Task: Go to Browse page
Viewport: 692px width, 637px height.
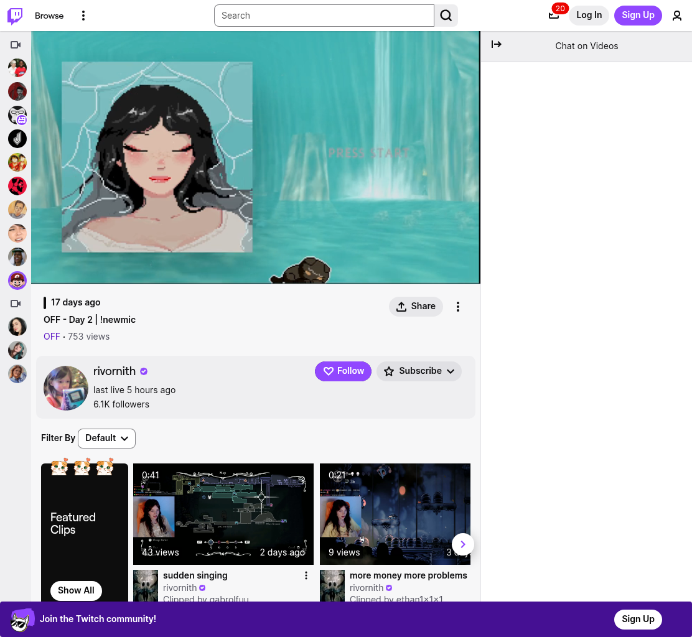Action: click(x=49, y=16)
